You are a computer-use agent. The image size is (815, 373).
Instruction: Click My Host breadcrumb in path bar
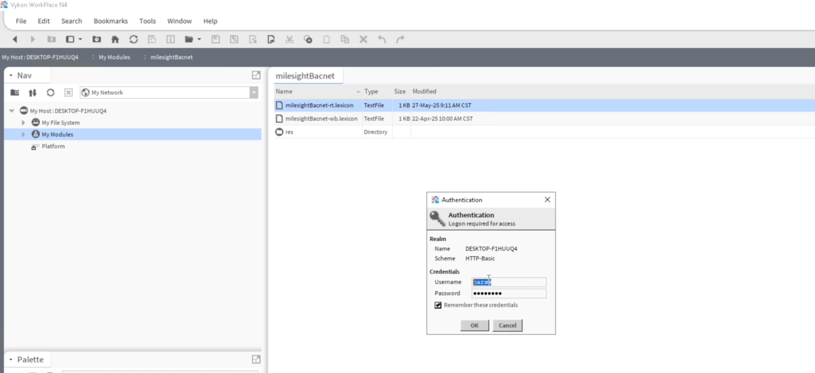pos(40,57)
